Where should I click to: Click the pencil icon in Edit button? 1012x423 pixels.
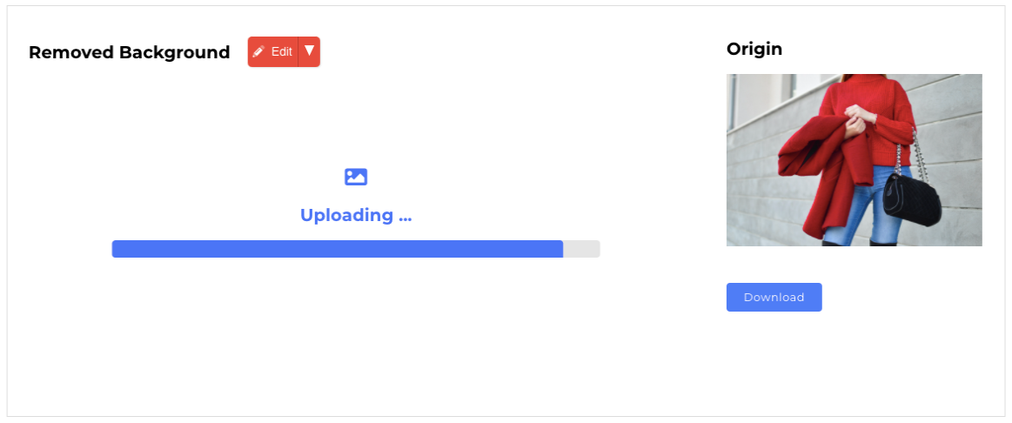[x=258, y=51]
